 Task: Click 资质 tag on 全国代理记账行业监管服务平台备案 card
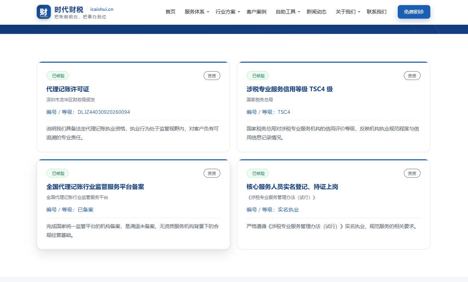point(212,173)
